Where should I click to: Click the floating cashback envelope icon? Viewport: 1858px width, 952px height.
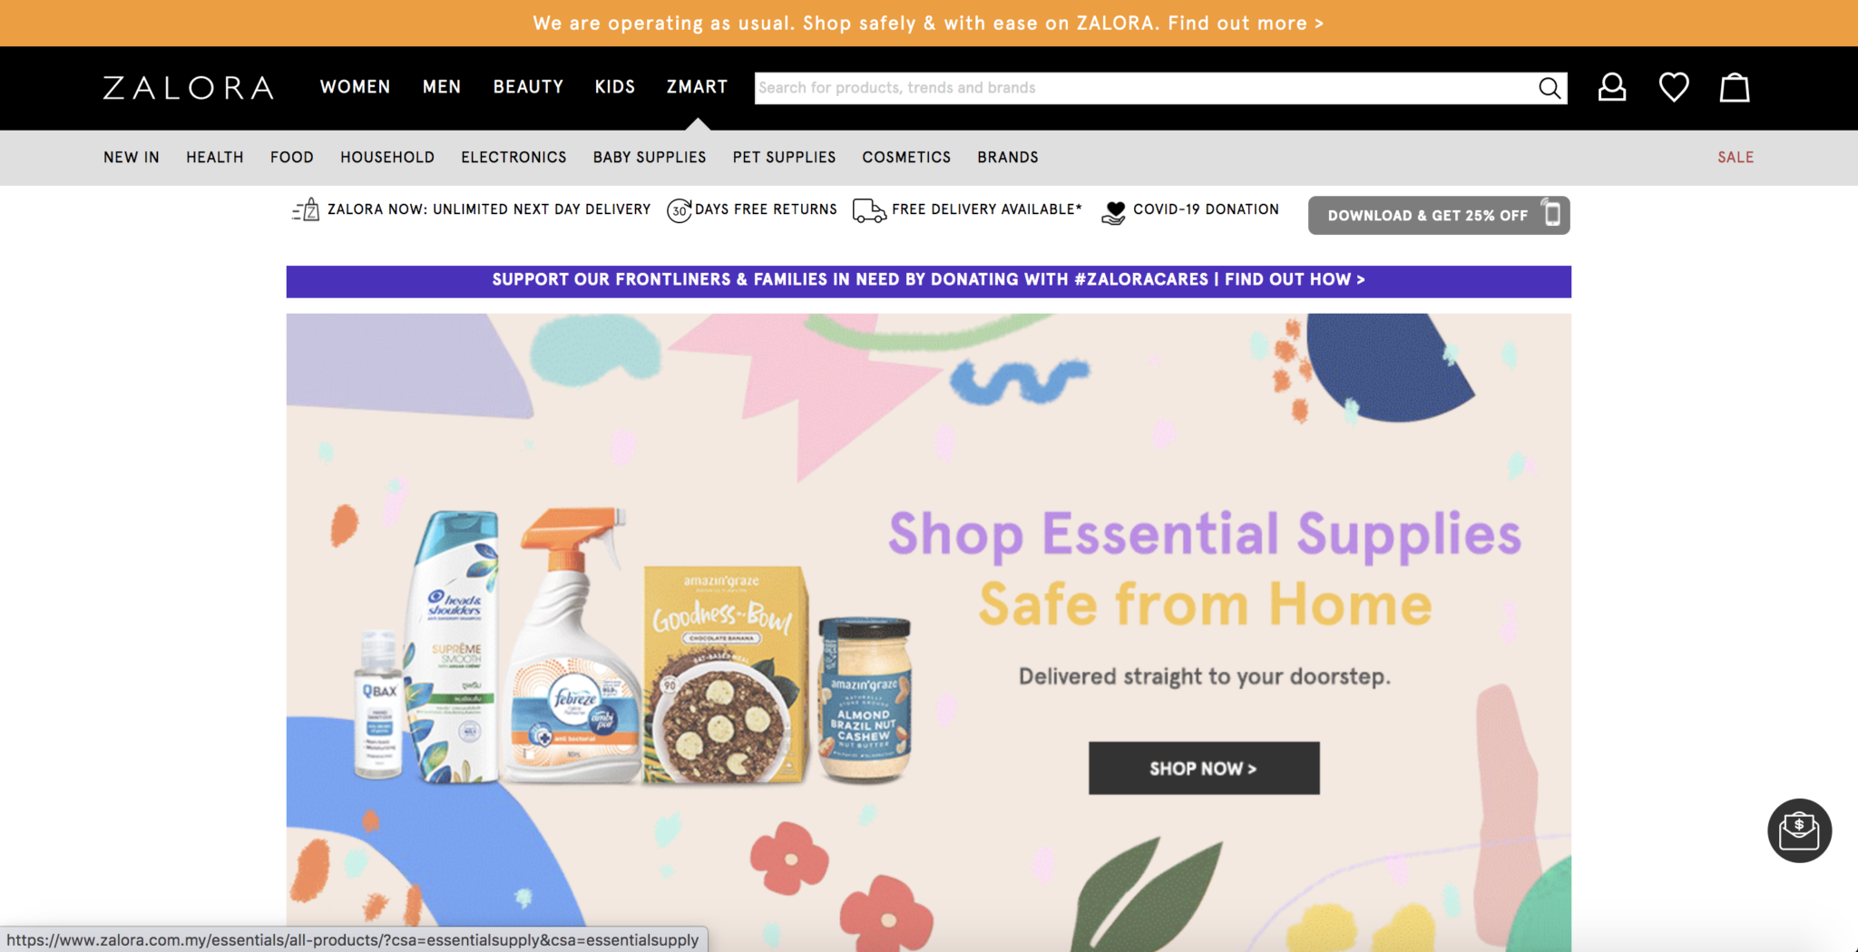pyautogui.click(x=1799, y=831)
